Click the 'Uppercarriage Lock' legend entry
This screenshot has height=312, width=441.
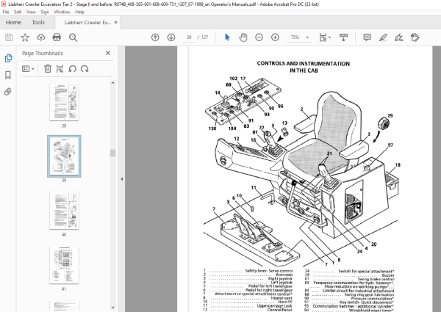[x=274, y=306]
